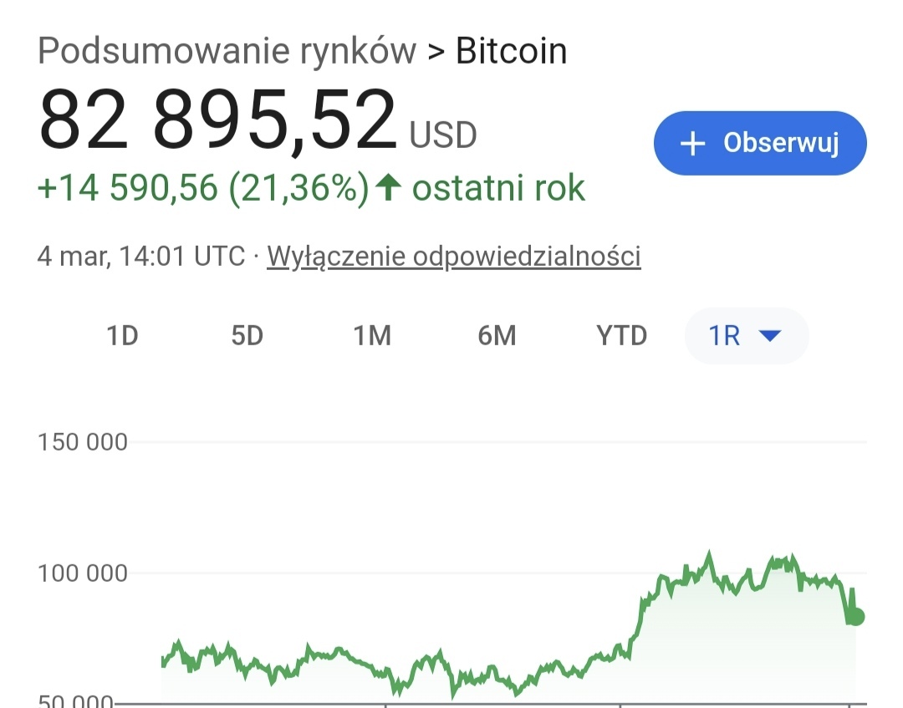Screen dimensions: 903x708
Task: Choose the 6M time range tab
Action: (x=497, y=336)
